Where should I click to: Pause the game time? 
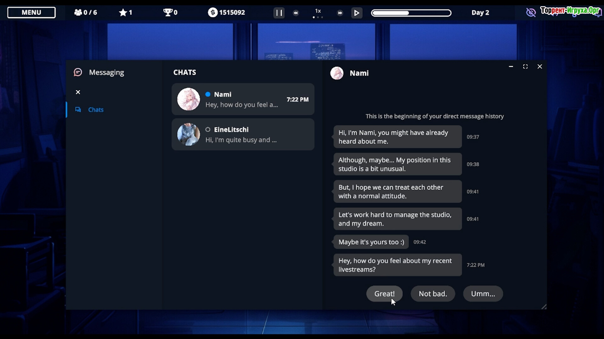pos(279,13)
